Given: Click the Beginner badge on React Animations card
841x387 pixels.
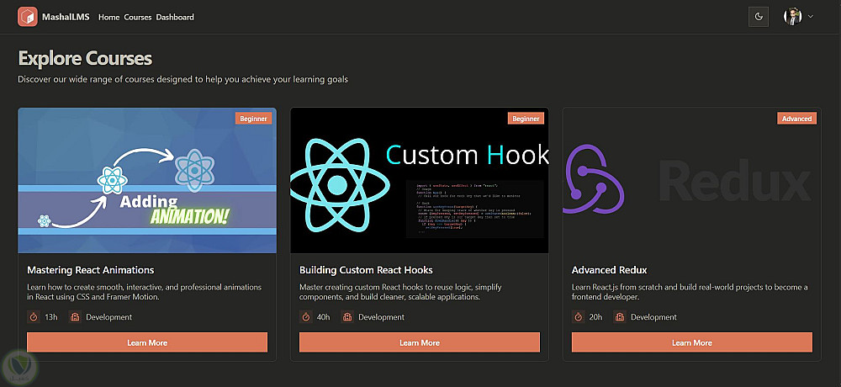Looking at the screenshot, I should pos(253,119).
